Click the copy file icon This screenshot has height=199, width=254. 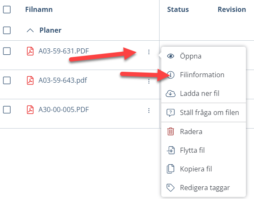tap(171, 169)
